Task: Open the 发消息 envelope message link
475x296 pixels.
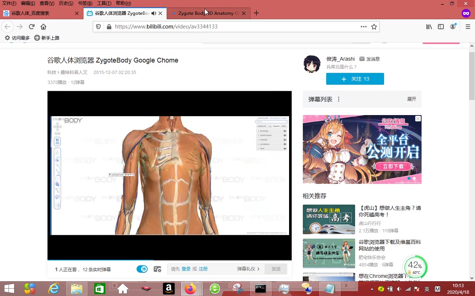Action: pos(369,59)
